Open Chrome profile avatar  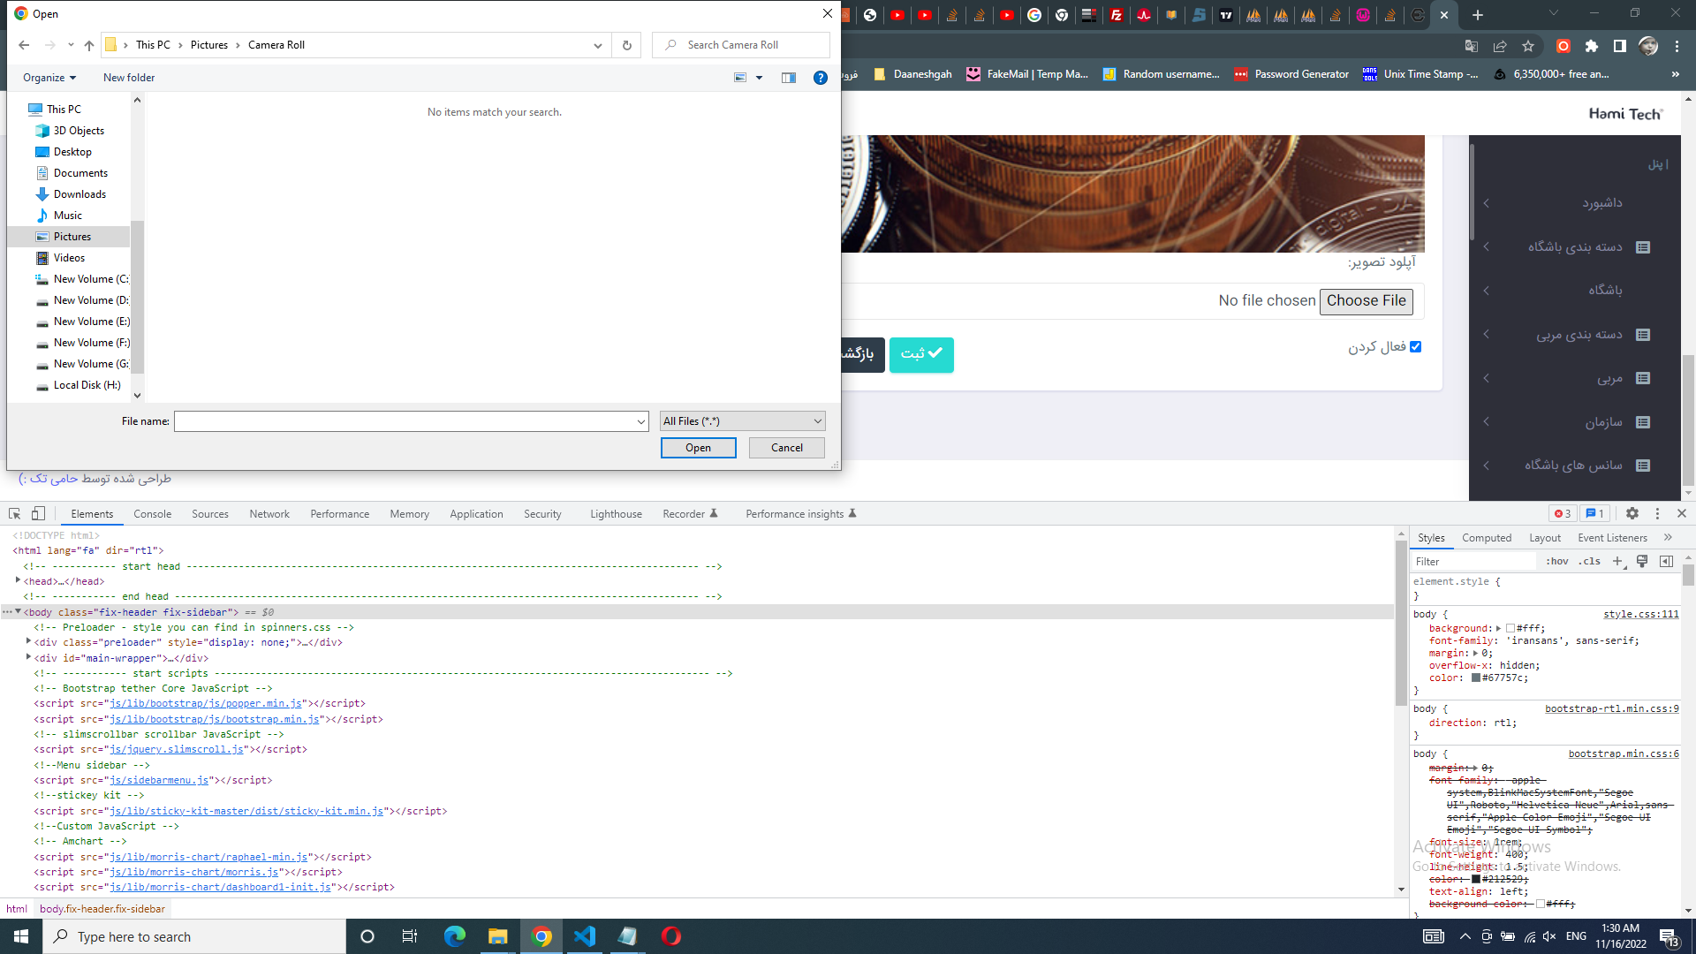(1648, 46)
